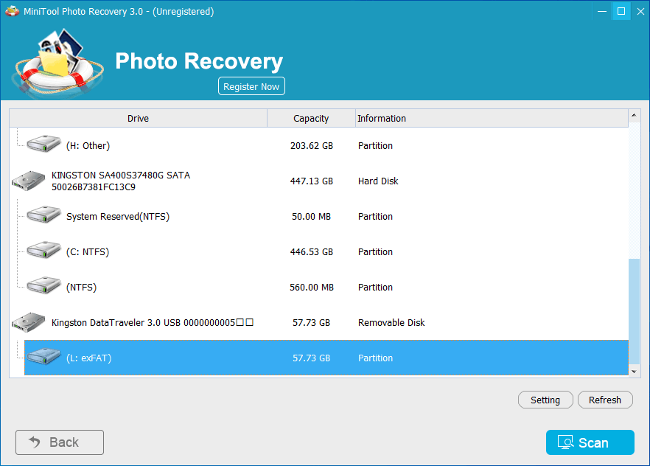Image resolution: width=650 pixels, height=466 pixels.
Task: Click the 50.00 MB capacity value
Action: [x=311, y=217]
